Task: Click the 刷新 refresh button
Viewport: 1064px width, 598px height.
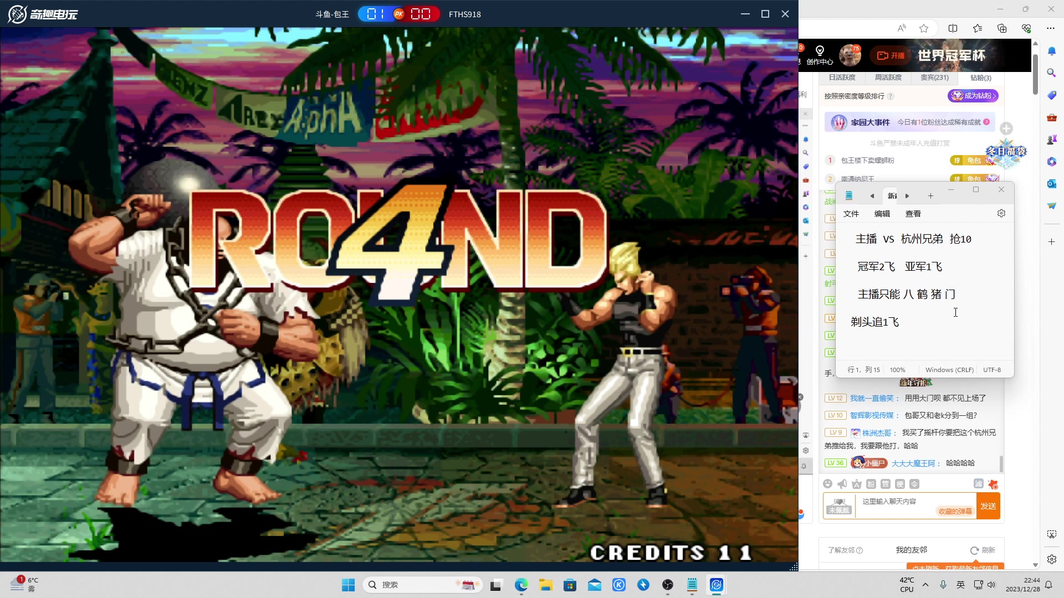Action: [983, 550]
